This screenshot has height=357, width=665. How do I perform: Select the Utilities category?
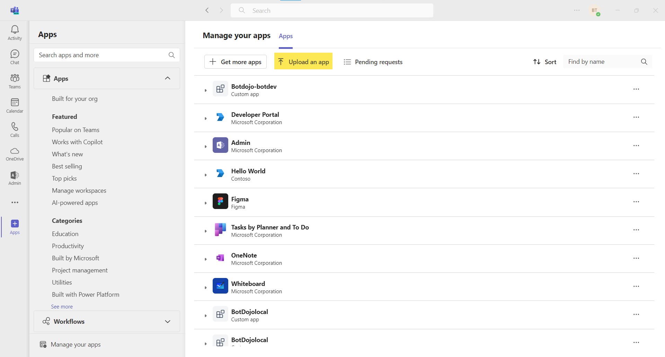(62, 282)
